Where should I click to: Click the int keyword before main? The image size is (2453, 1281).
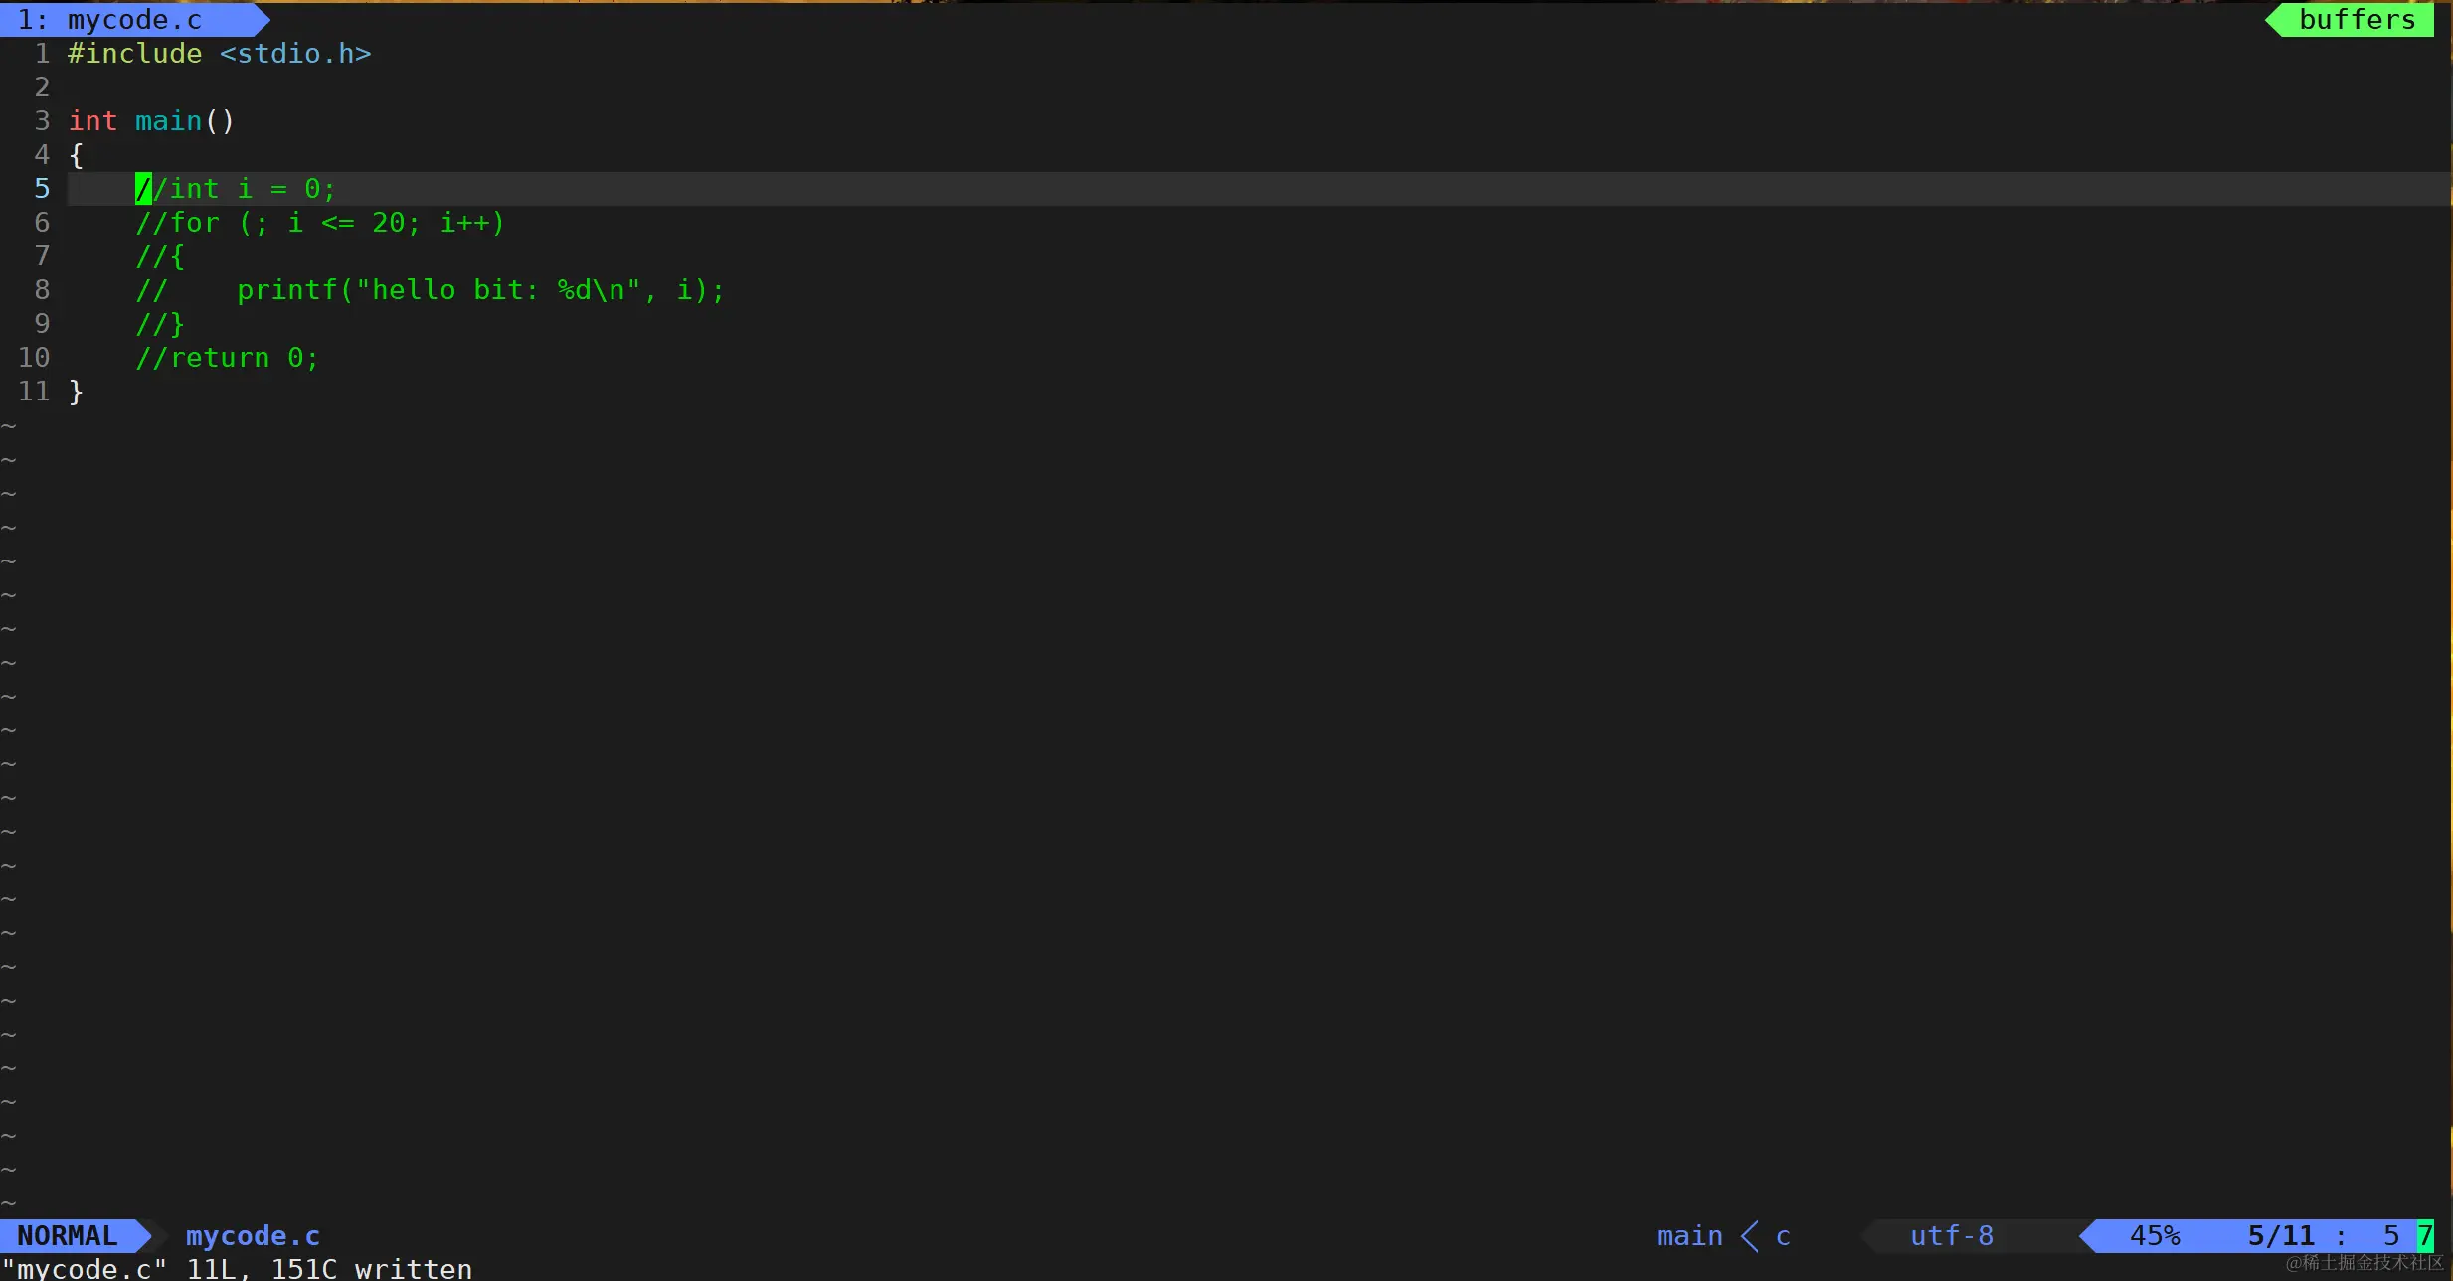tap(92, 121)
